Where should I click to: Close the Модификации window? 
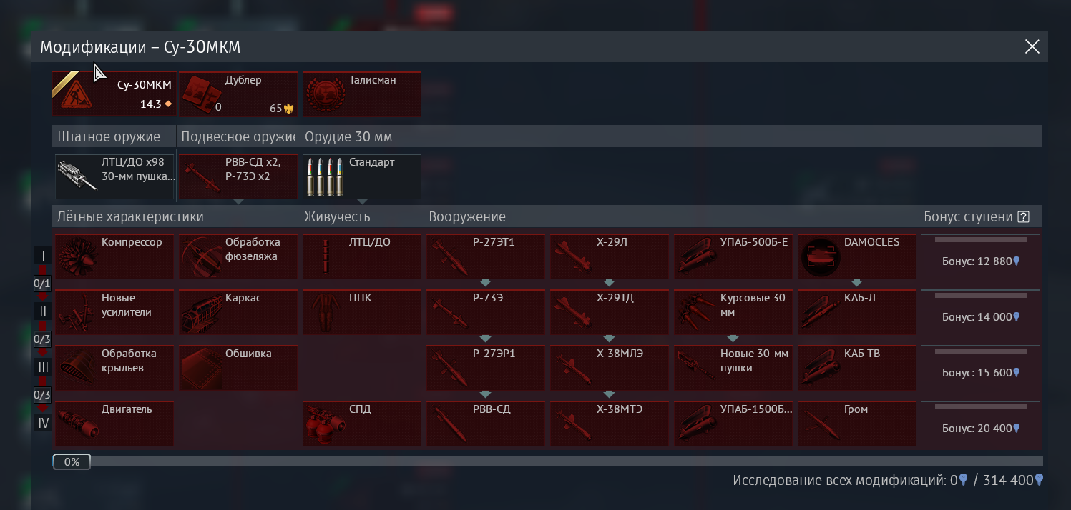(x=1032, y=47)
